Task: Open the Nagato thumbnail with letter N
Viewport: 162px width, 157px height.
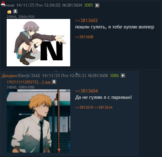Action: [x=38, y=43]
